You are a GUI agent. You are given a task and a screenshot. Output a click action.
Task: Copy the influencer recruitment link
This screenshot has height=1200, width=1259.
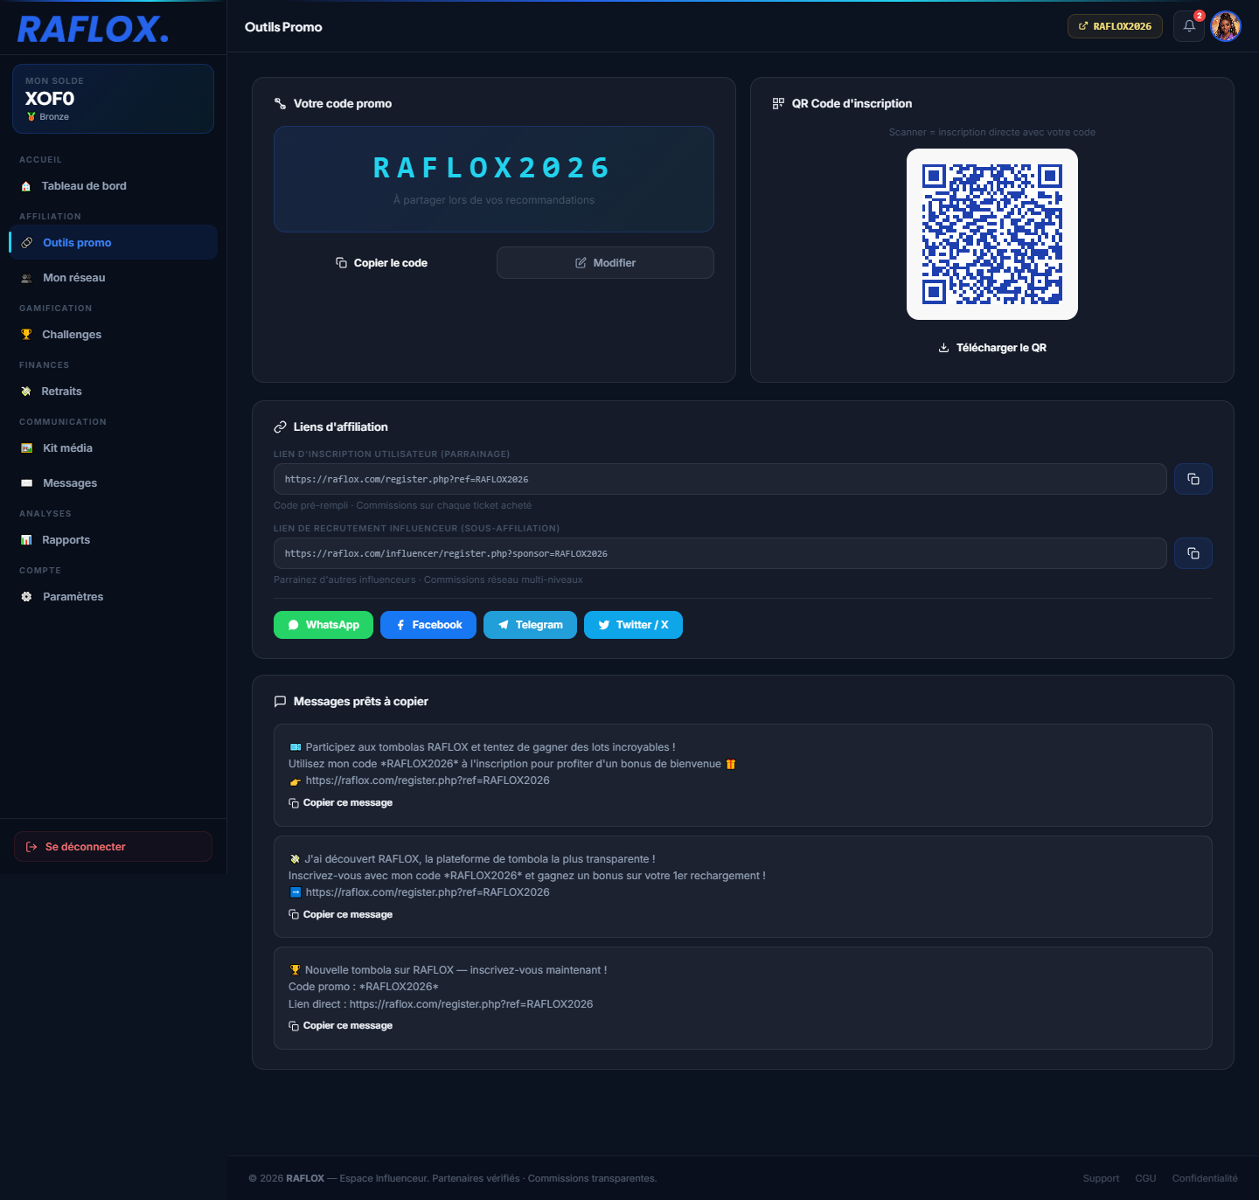1193,553
